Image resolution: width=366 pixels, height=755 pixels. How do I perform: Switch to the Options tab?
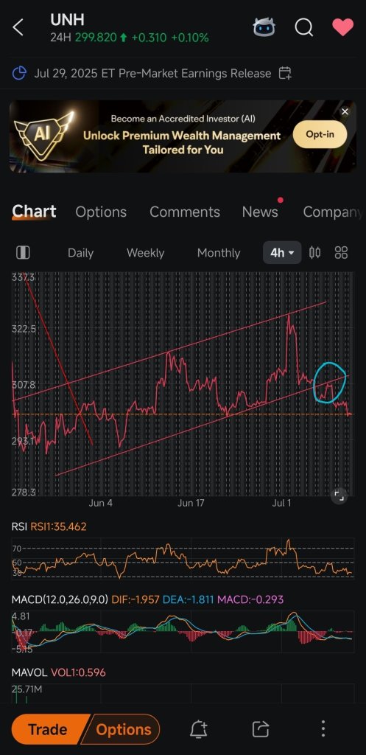point(101,212)
